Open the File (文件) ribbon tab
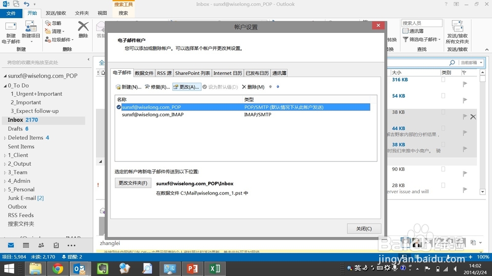 tap(11, 13)
